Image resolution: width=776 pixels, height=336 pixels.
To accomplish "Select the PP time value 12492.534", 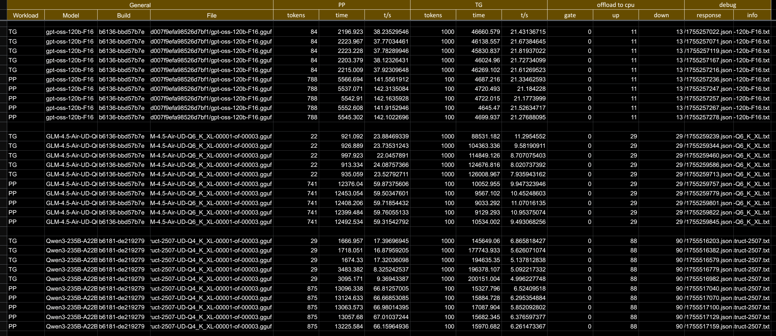I will point(342,222).
